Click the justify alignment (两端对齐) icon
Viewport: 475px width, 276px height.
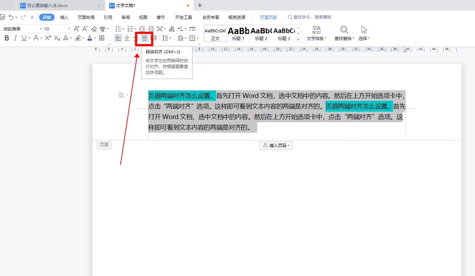tap(144, 38)
